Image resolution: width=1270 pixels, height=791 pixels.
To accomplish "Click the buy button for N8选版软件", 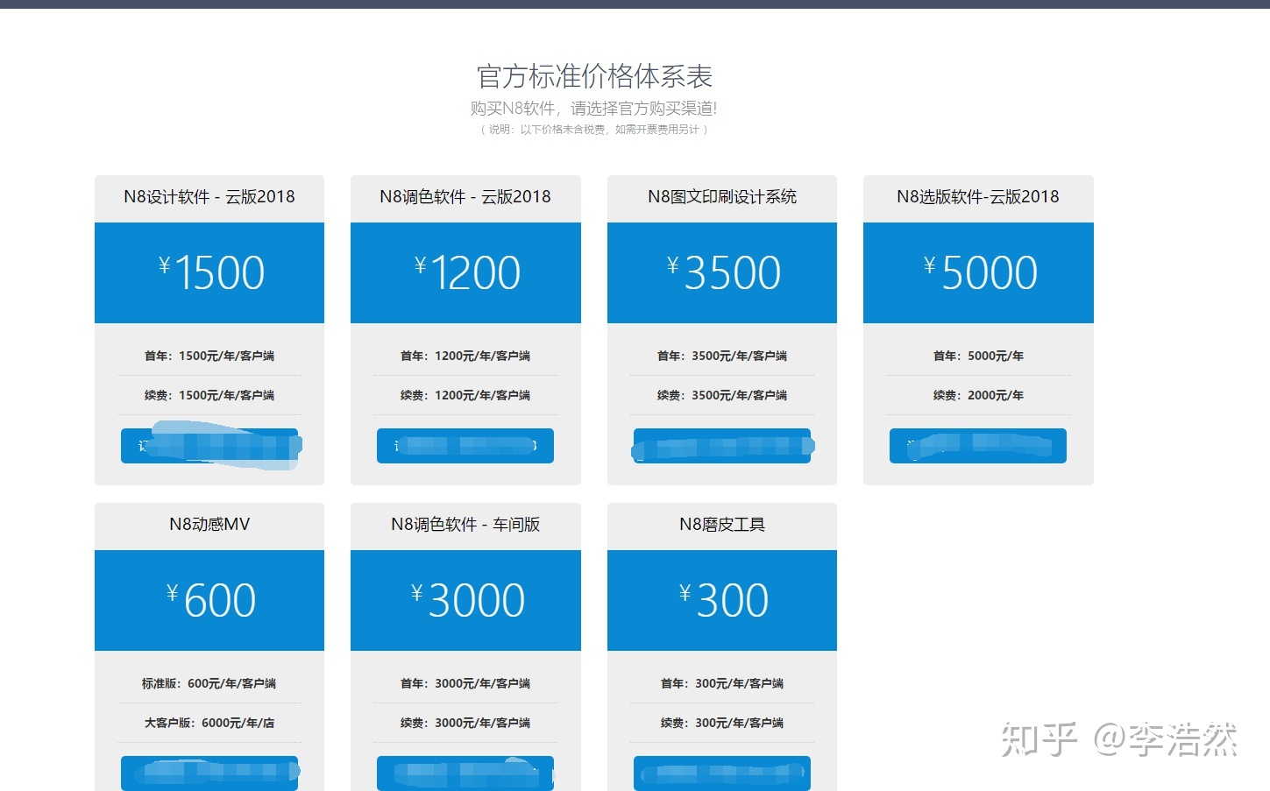I will (977, 445).
